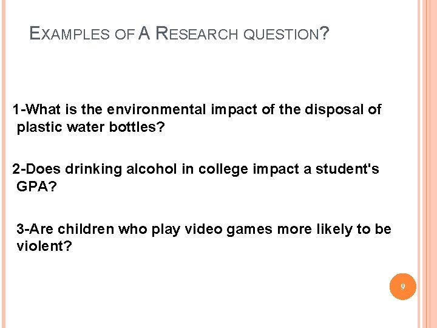Click the word "alcohol" in question 2
Screen dimensions: 437x328
pos(152,169)
